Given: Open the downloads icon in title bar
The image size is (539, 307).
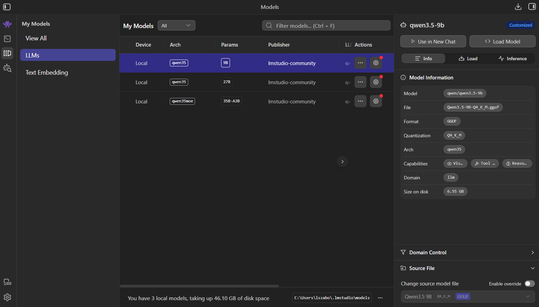Looking at the screenshot, I should tap(518, 7).
